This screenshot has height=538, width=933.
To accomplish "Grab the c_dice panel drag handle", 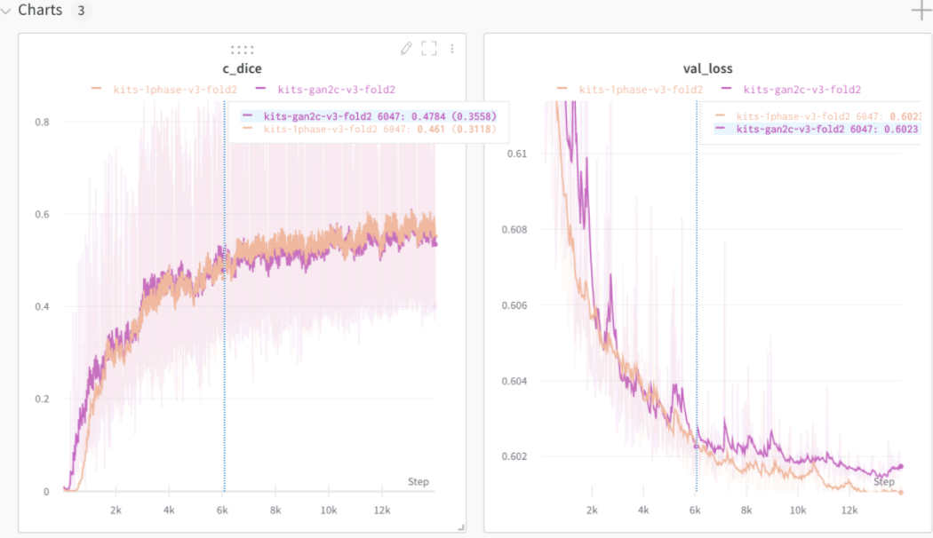I will (243, 50).
